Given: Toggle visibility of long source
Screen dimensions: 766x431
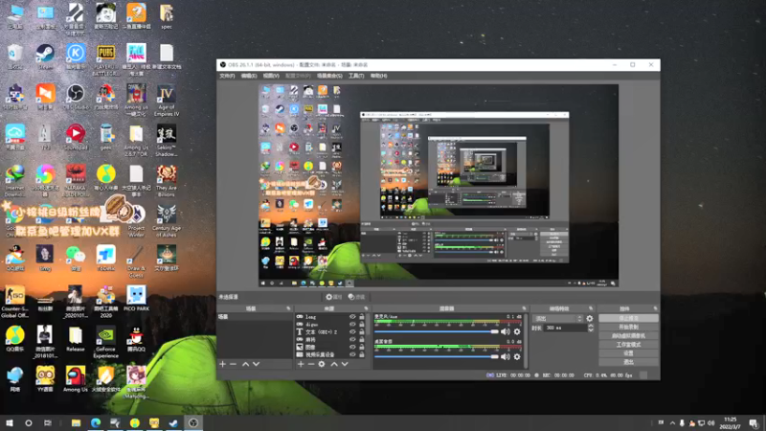Looking at the screenshot, I should [x=352, y=317].
